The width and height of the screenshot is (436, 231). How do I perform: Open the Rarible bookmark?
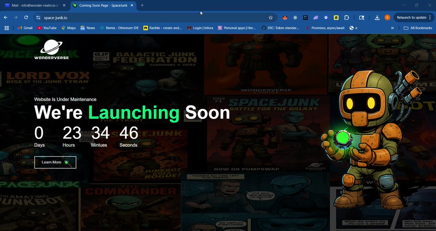point(162,28)
